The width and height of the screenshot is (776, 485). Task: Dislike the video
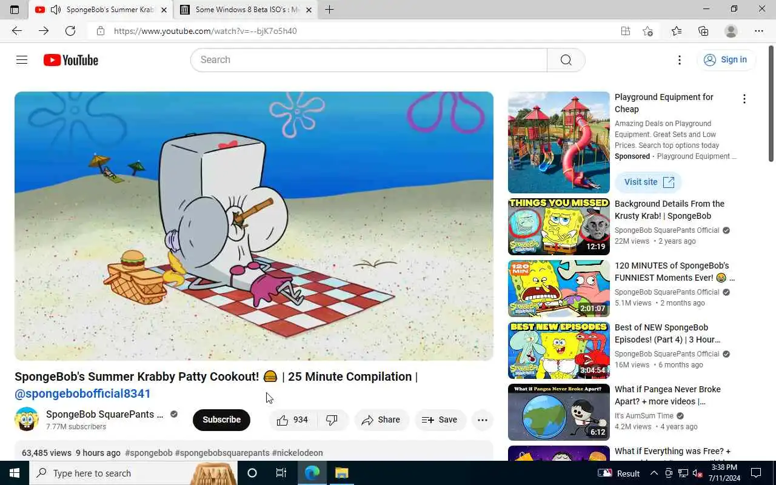[332, 420]
